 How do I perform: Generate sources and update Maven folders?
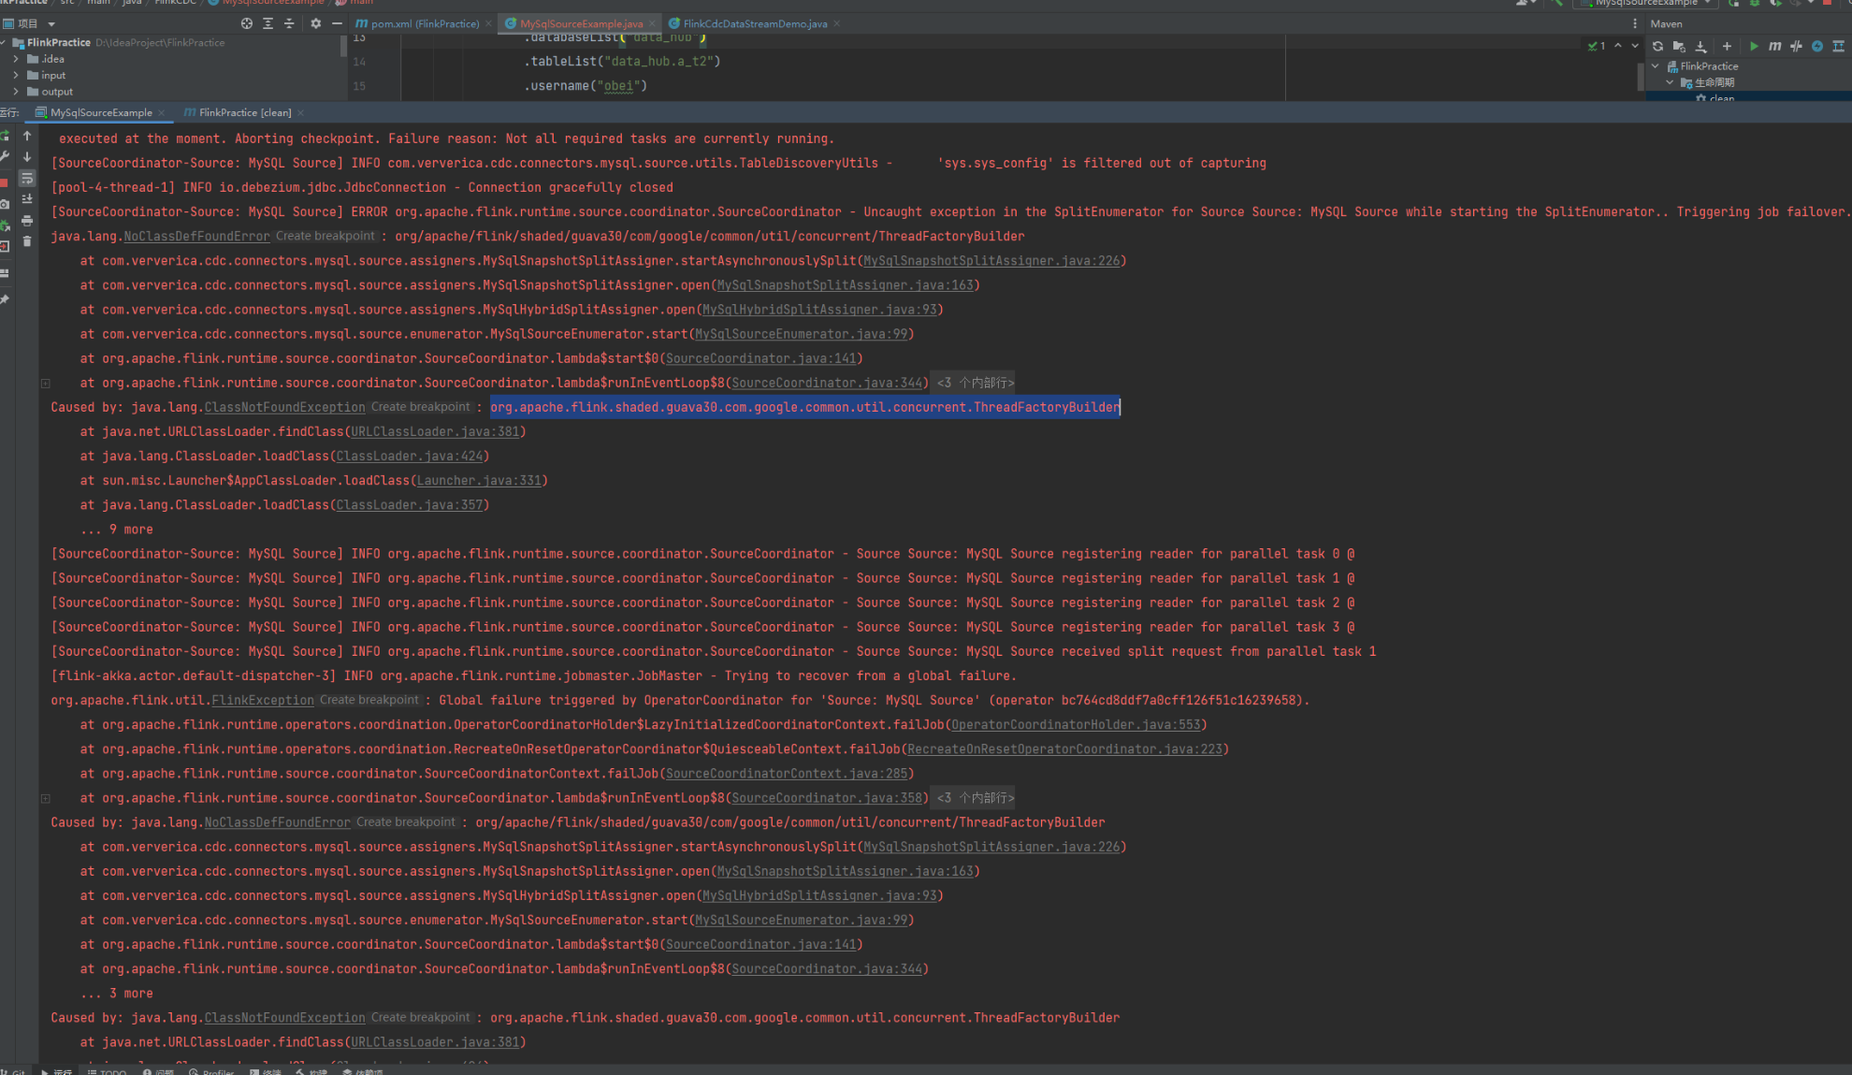[x=1679, y=46]
